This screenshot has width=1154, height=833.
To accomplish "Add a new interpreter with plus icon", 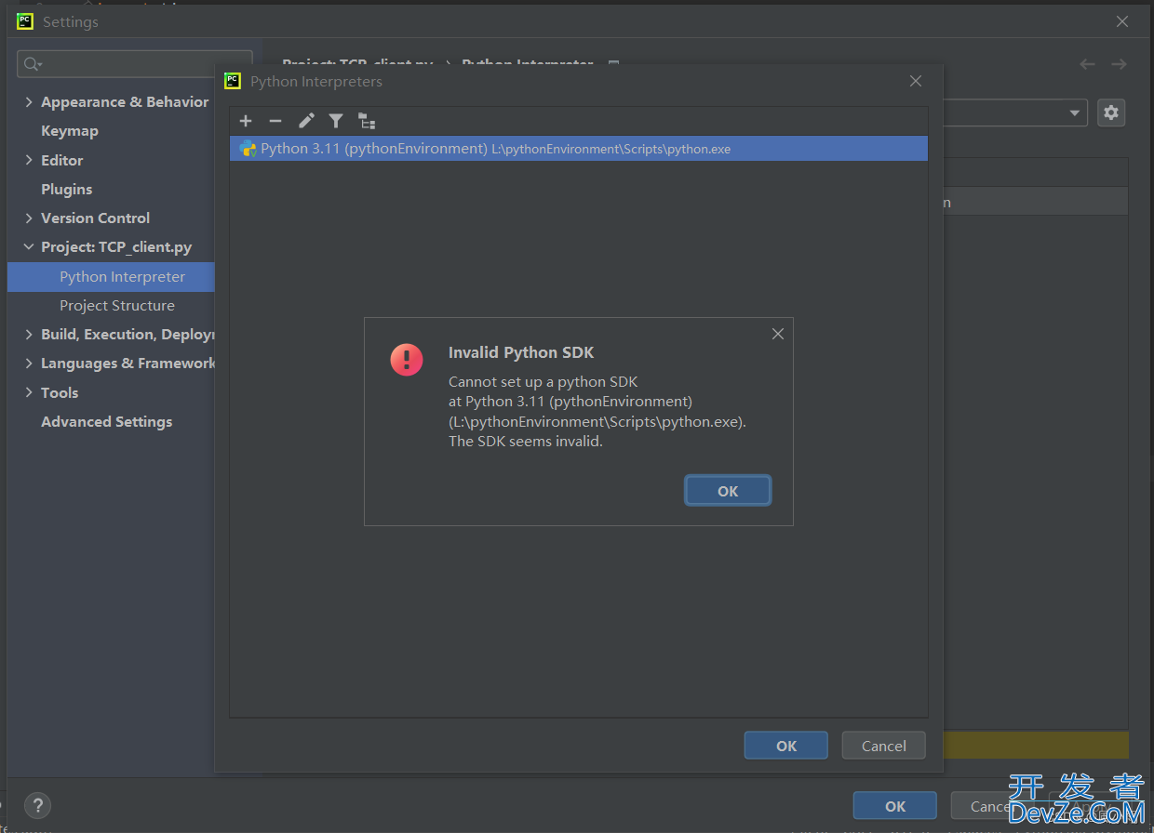I will tap(246, 121).
